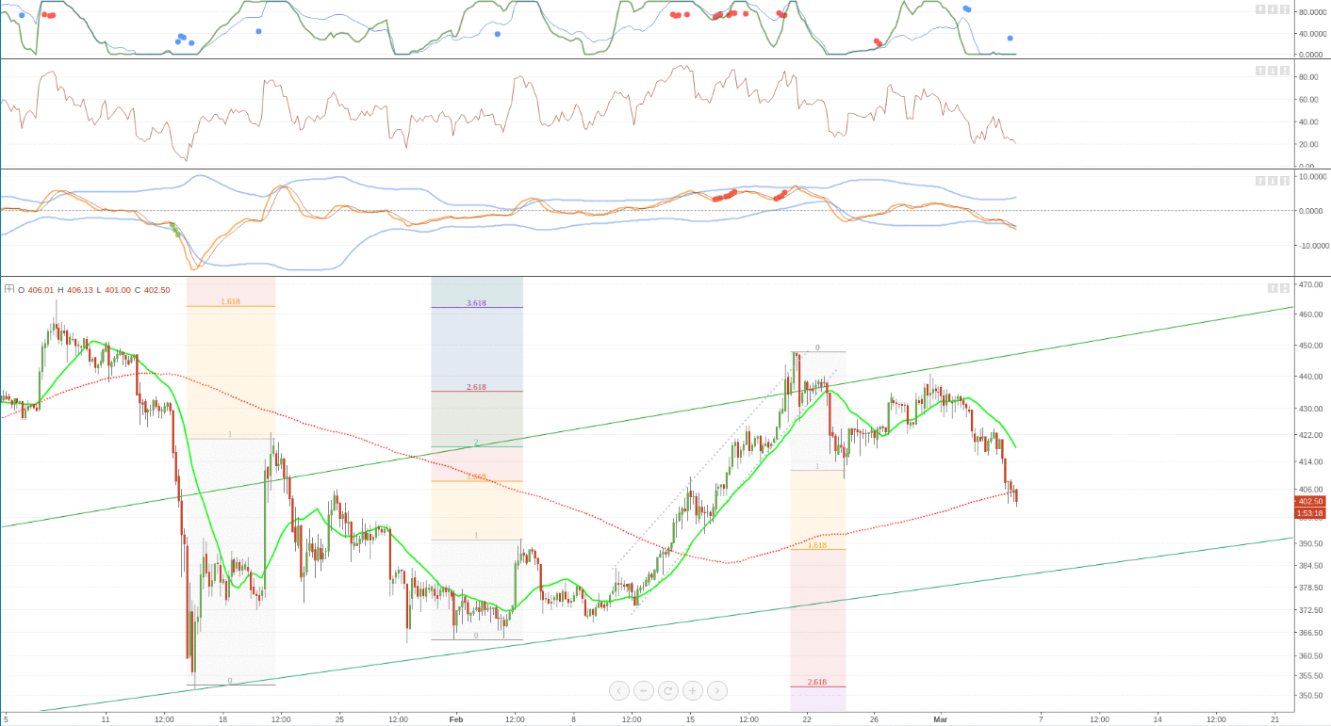Reset chart view with circular arrow
Screen dimensions: 1331x726
[x=667, y=690]
